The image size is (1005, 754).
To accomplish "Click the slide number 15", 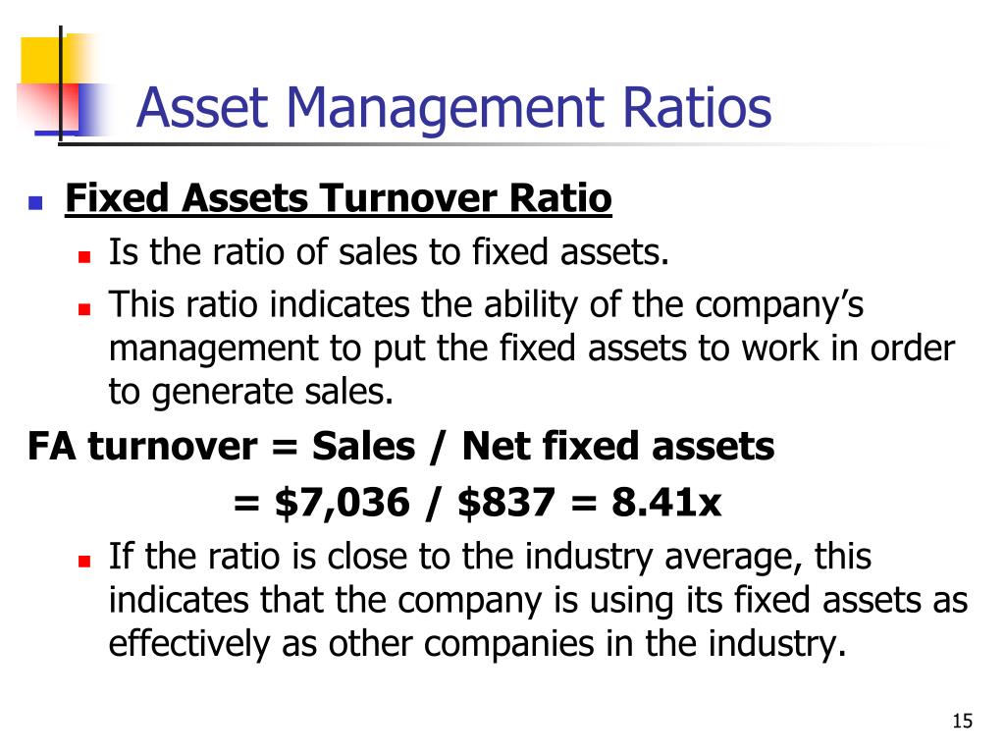I will click(x=962, y=722).
